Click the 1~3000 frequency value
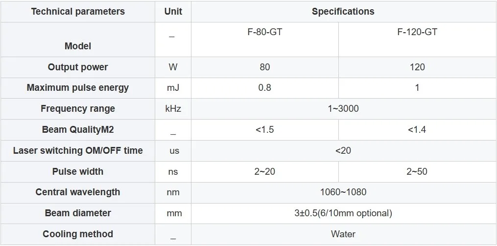 pyautogui.click(x=343, y=109)
